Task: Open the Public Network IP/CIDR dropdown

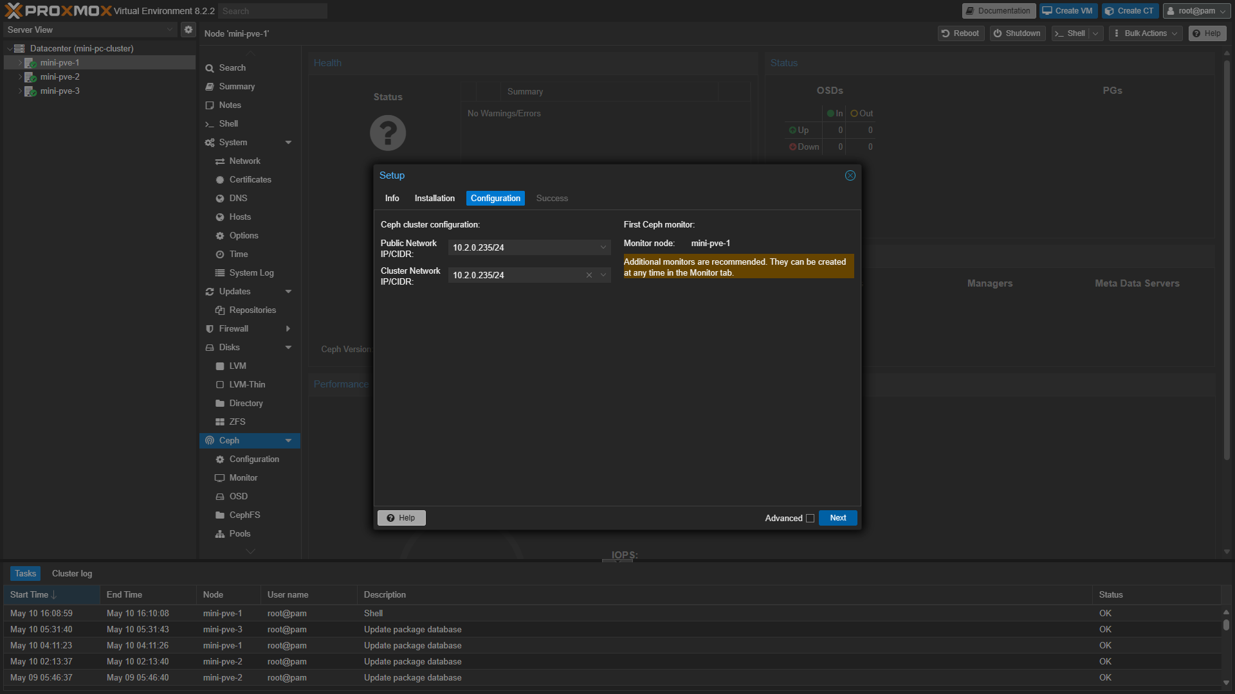Action: point(603,247)
